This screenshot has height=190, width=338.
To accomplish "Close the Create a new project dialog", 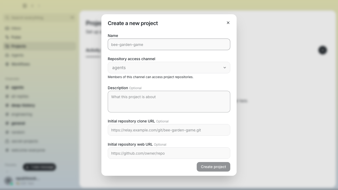I will click(228, 23).
